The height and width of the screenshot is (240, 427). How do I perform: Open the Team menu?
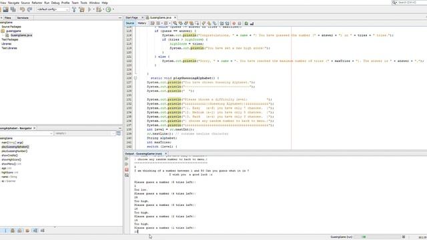tap(75, 3)
